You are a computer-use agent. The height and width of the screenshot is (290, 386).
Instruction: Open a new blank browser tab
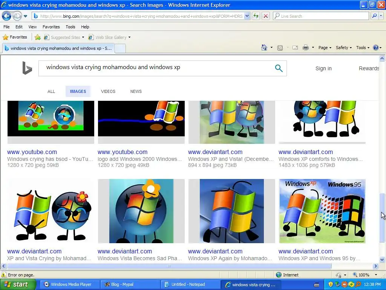pos(120,48)
